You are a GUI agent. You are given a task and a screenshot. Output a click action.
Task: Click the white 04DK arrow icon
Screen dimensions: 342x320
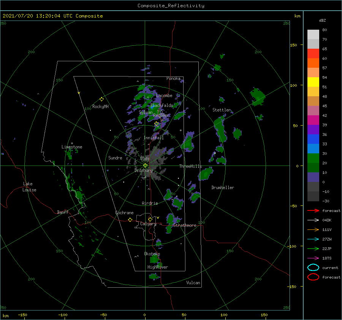click(x=313, y=220)
